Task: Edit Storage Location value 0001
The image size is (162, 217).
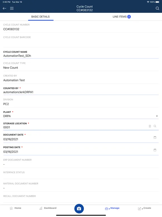Action: point(7,127)
